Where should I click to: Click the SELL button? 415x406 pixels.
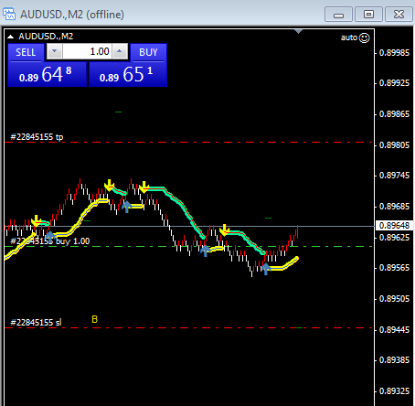pyautogui.click(x=26, y=52)
